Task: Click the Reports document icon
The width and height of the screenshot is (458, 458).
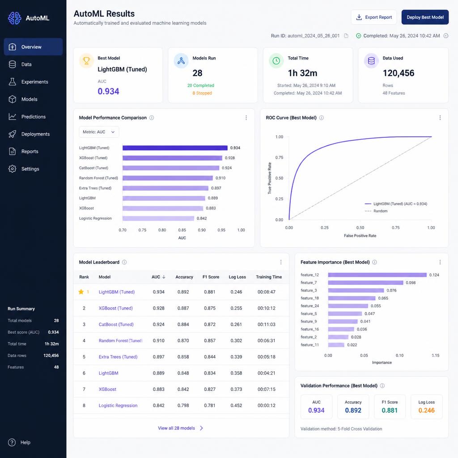Action: (x=12, y=151)
